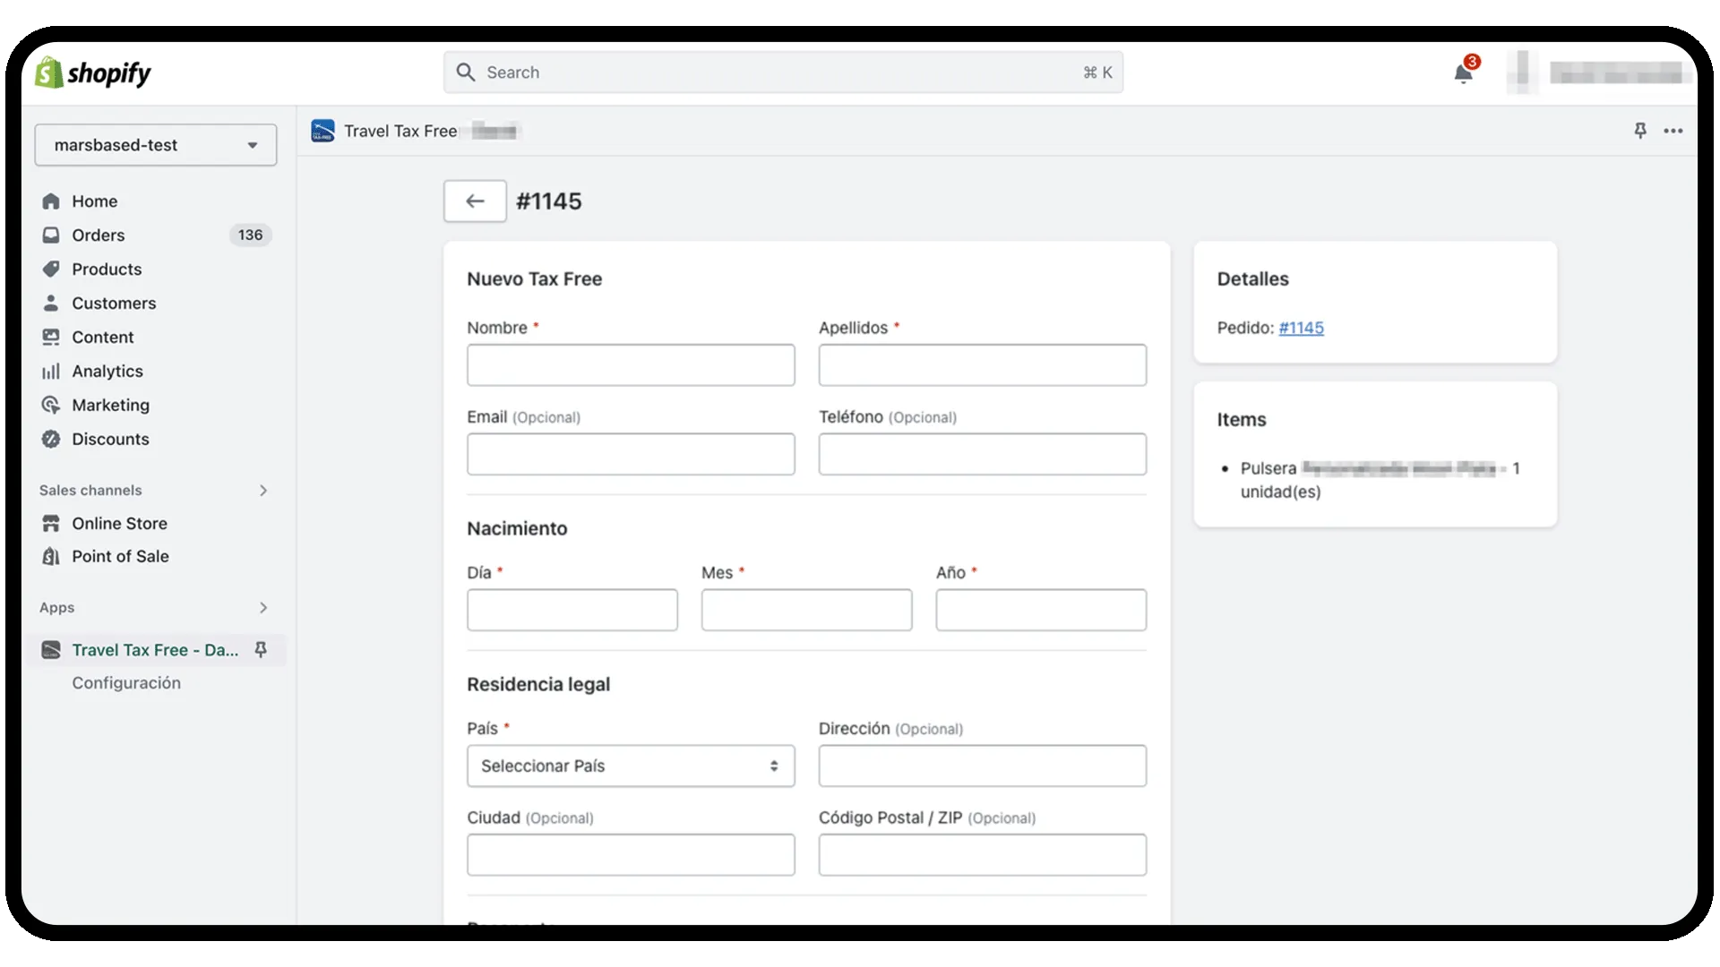Go to Orders in sidebar

click(x=99, y=235)
